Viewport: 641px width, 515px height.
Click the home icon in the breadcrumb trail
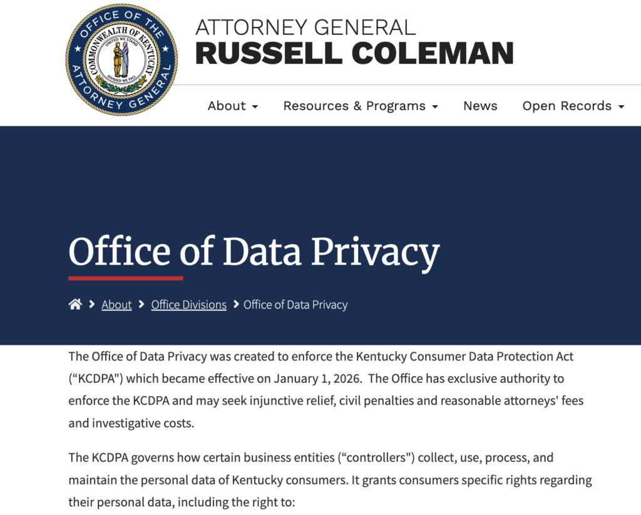coord(75,304)
